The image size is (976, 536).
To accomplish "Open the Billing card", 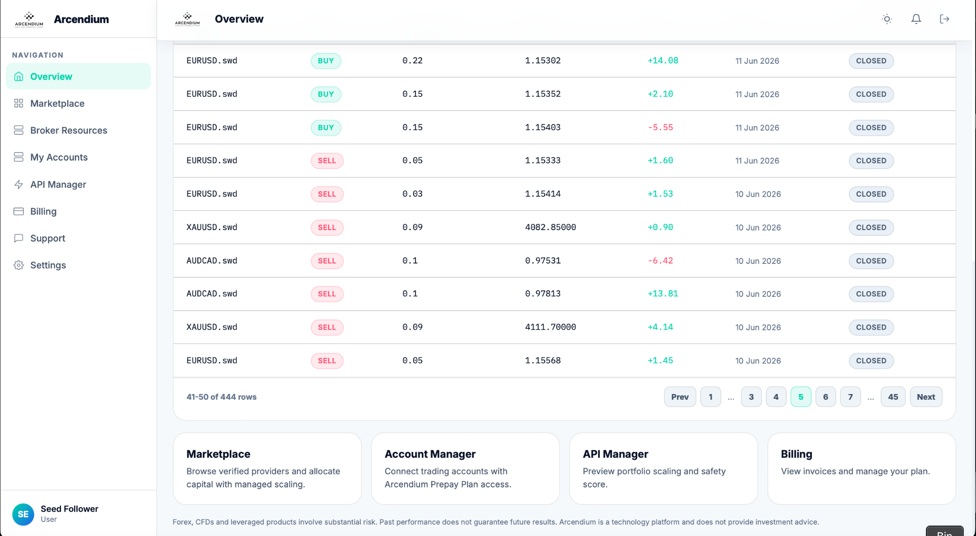I will pyautogui.click(x=862, y=468).
